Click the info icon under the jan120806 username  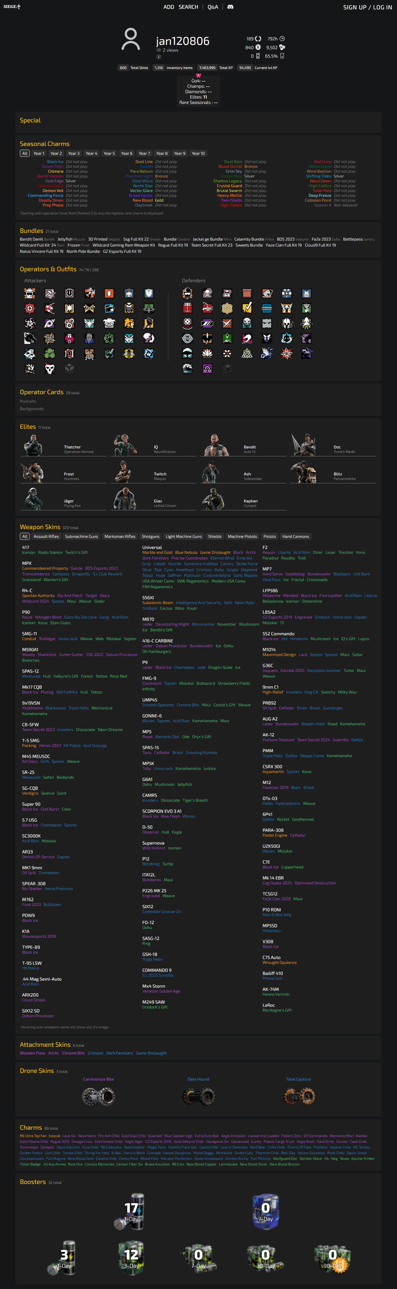coord(159,57)
